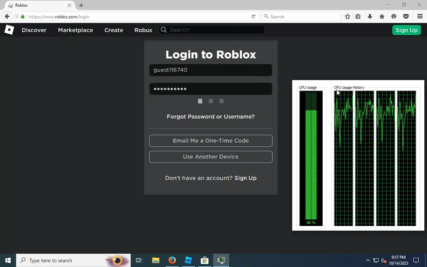
Task: Open the downloads arrow icon
Action: (370, 17)
